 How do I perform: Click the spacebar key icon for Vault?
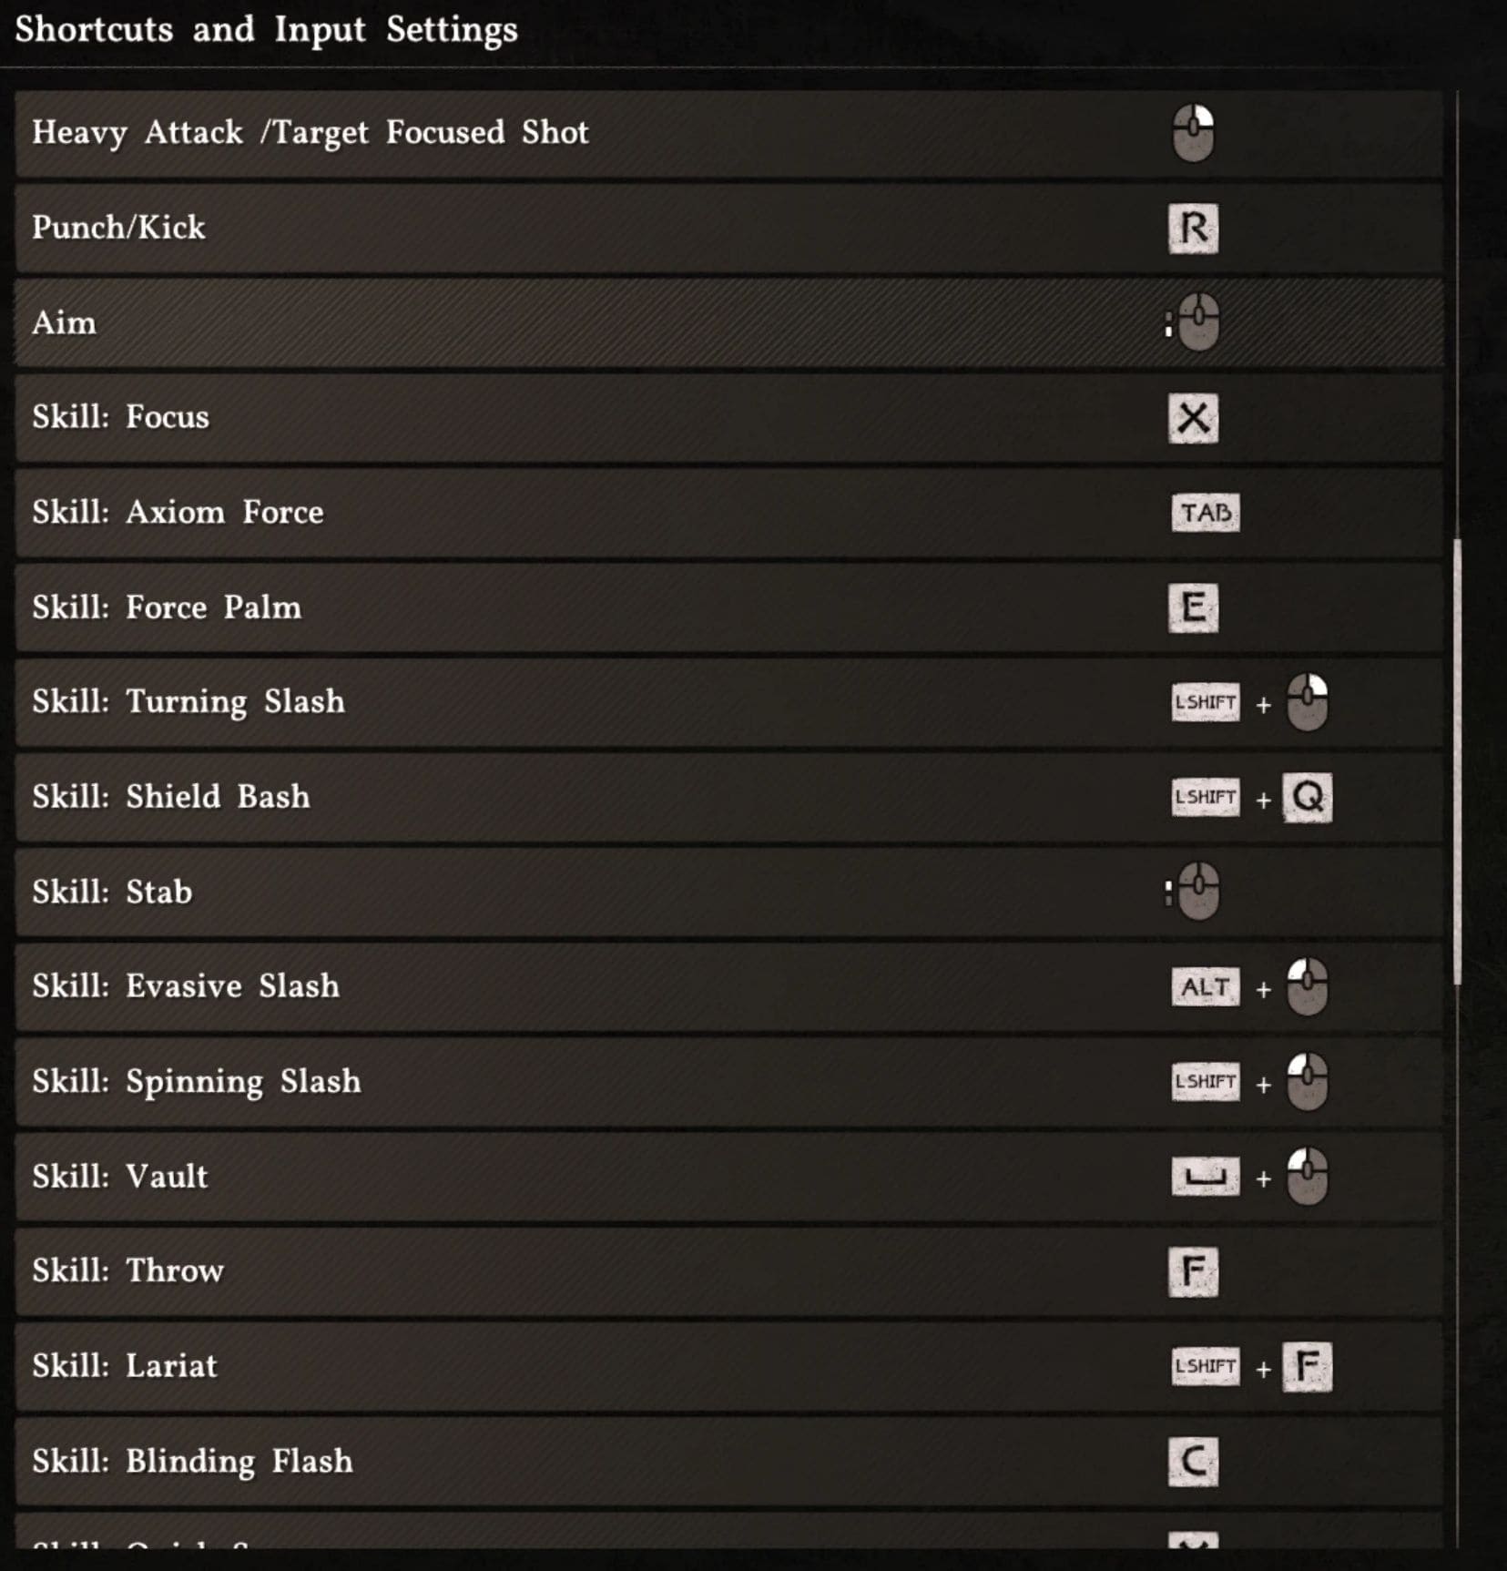pos(1205,1177)
